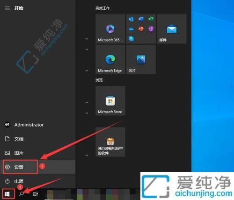This screenshot has width=234, height=200.
Task: Open the 电源 power options
Action: coord(37,181)
